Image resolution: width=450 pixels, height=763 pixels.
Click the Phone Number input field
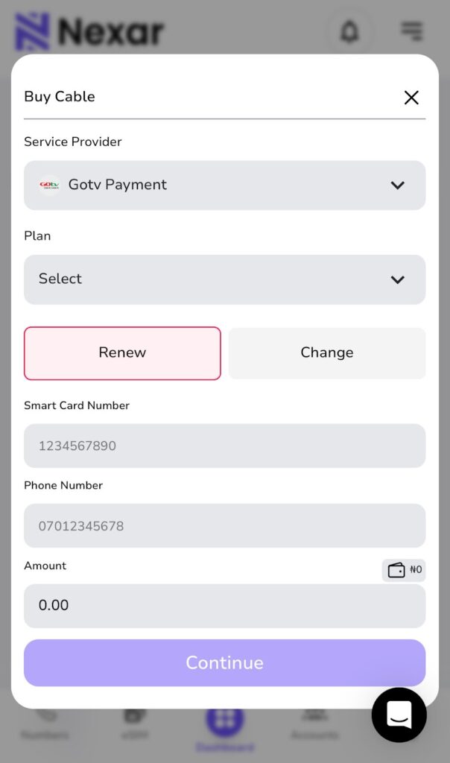click(224, 526)
